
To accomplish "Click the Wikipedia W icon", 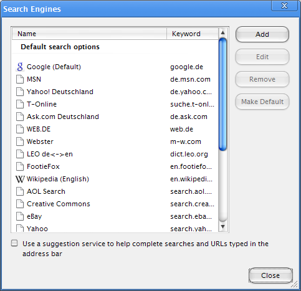I will 20,179.
